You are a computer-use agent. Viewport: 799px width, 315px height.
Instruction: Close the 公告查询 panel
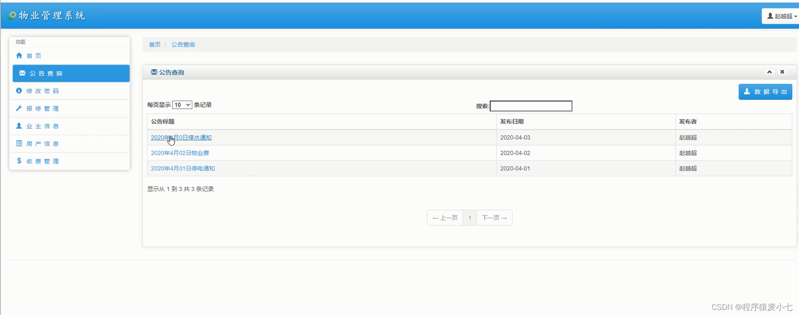point(782,72)
